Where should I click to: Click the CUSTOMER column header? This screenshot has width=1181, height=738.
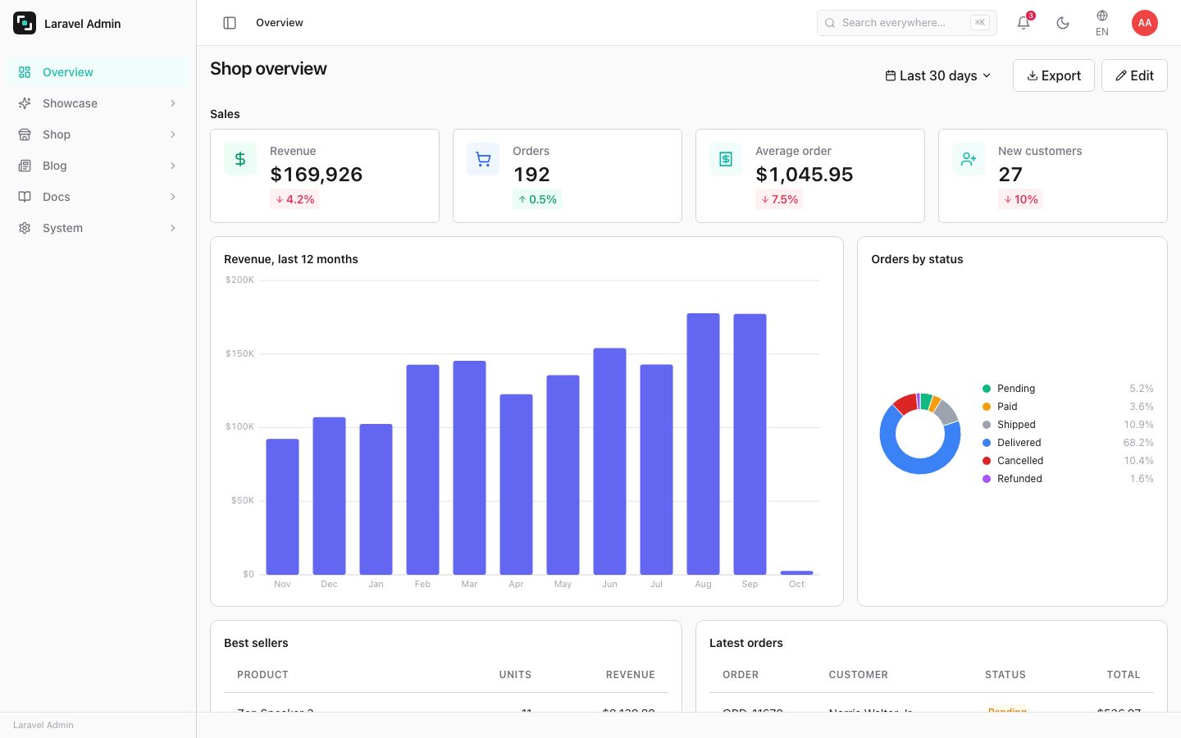click(x=858, y=675)
